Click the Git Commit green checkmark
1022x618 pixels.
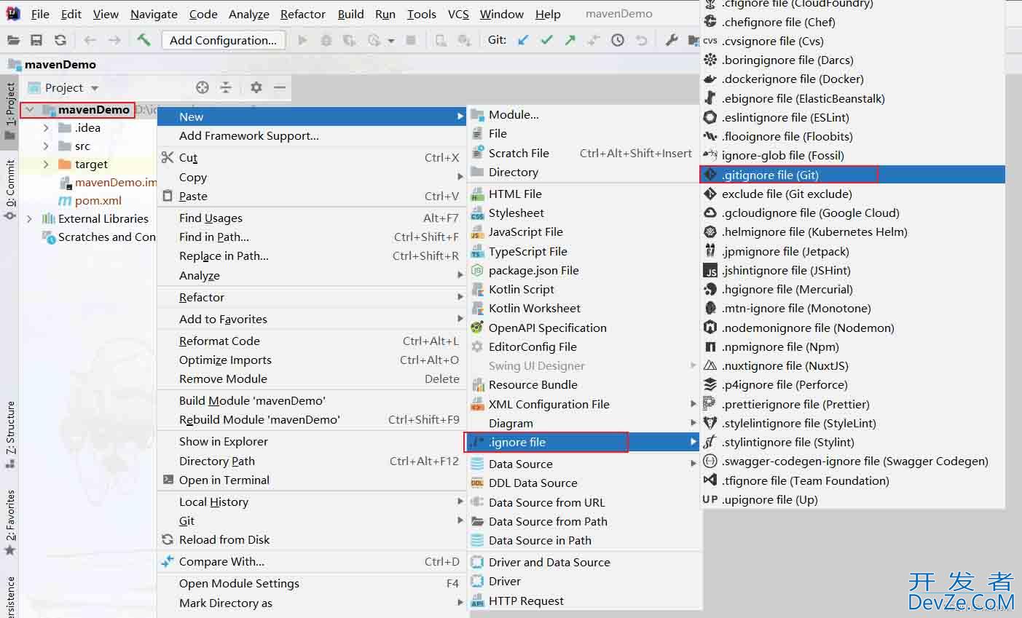pyautogui.click(x=546, y=40)
